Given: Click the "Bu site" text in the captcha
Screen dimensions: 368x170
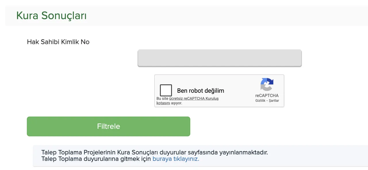Looking at the screenshot, I should [x=162, y=98].
